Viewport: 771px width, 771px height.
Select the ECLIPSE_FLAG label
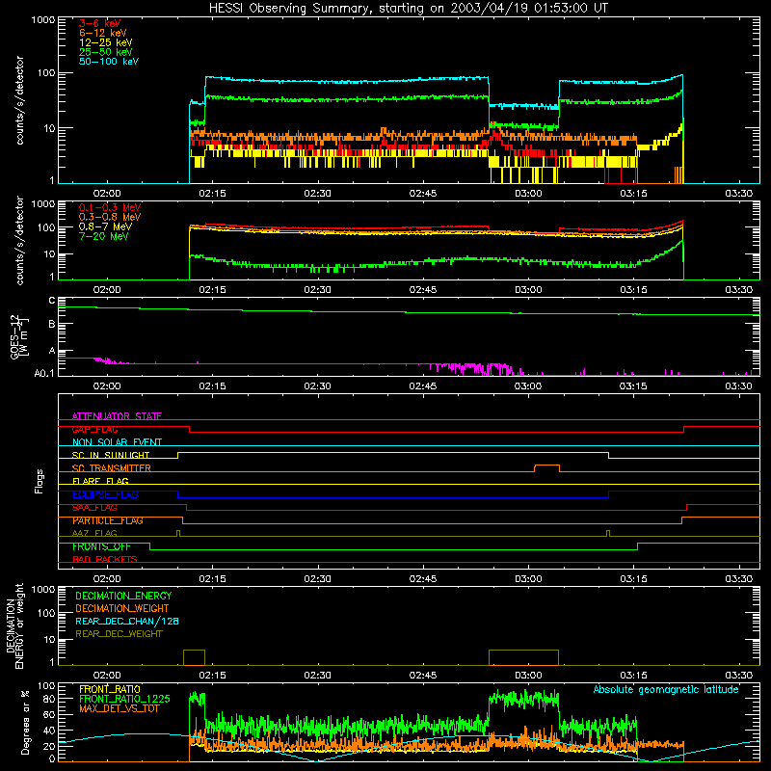point(105,494)
